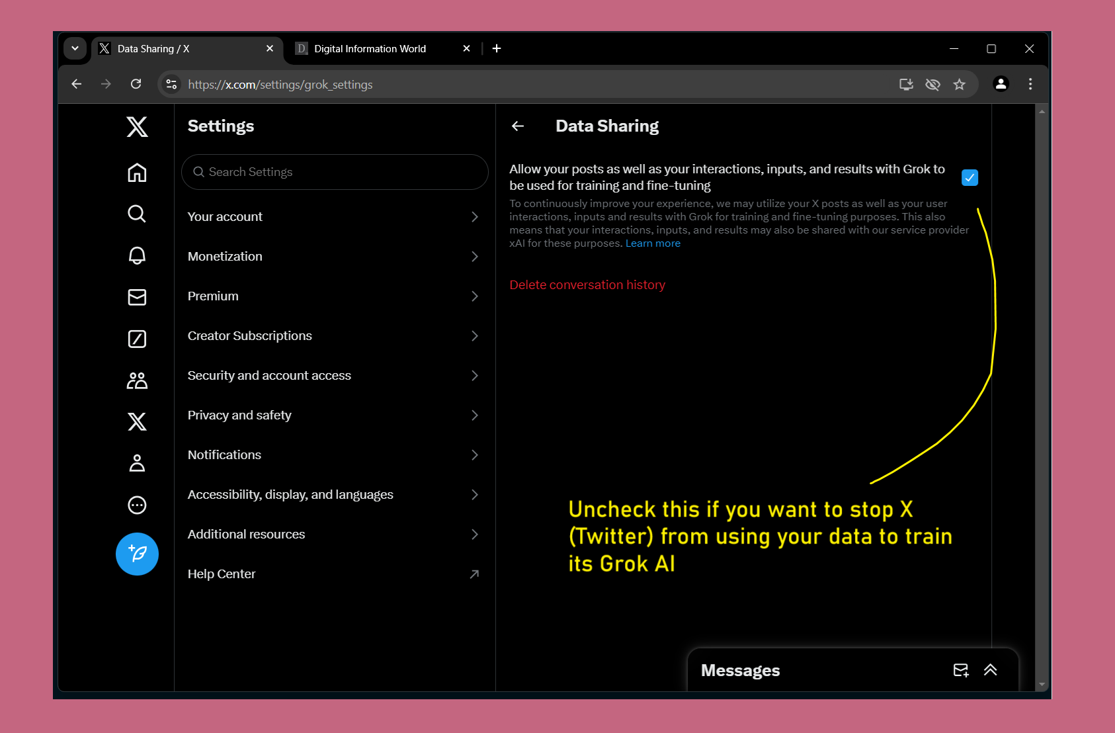The height and width of the screenshot is (733, 1115).
Task: Click the Search Settings field
Action: point(335,172)
